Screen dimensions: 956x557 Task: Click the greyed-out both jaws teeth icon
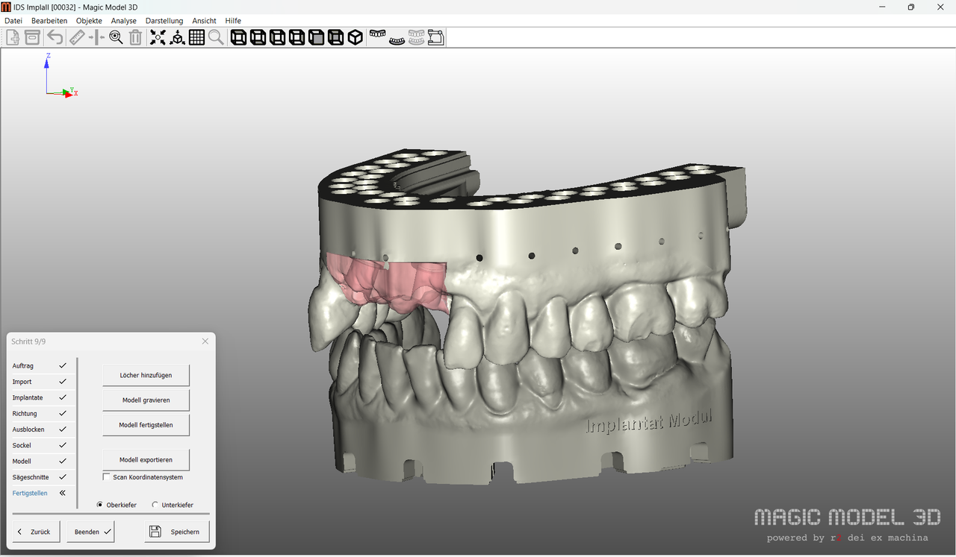click(x=416, y=37)
